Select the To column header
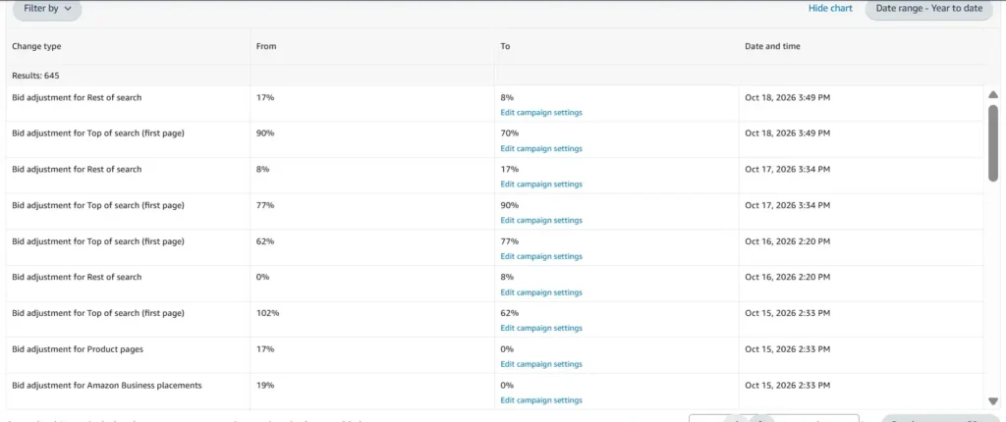The width and height of the screenshot is (1006, 422). (x=506, y=46)
